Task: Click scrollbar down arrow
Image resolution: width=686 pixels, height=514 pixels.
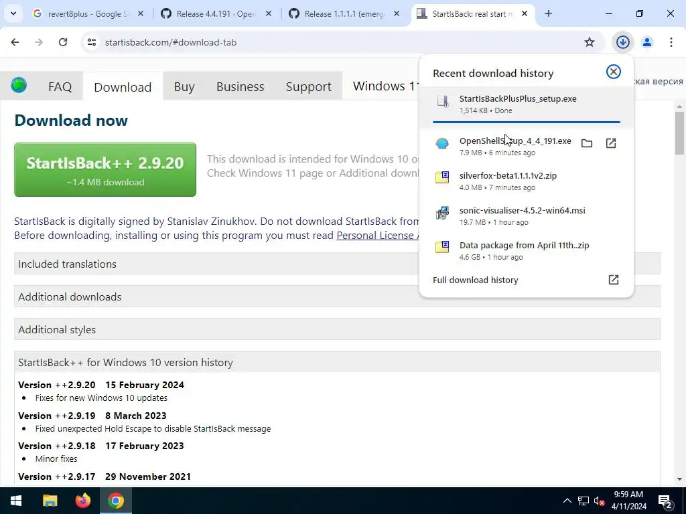Action: pyautogui.click(x=679, y=479)
